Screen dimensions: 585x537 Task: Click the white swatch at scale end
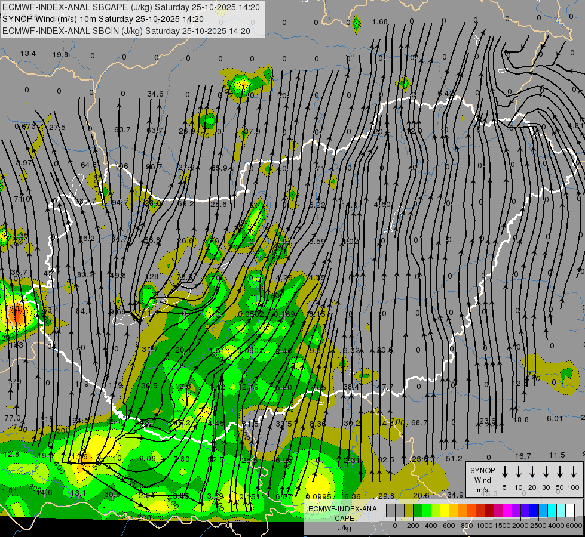point(569,511)
